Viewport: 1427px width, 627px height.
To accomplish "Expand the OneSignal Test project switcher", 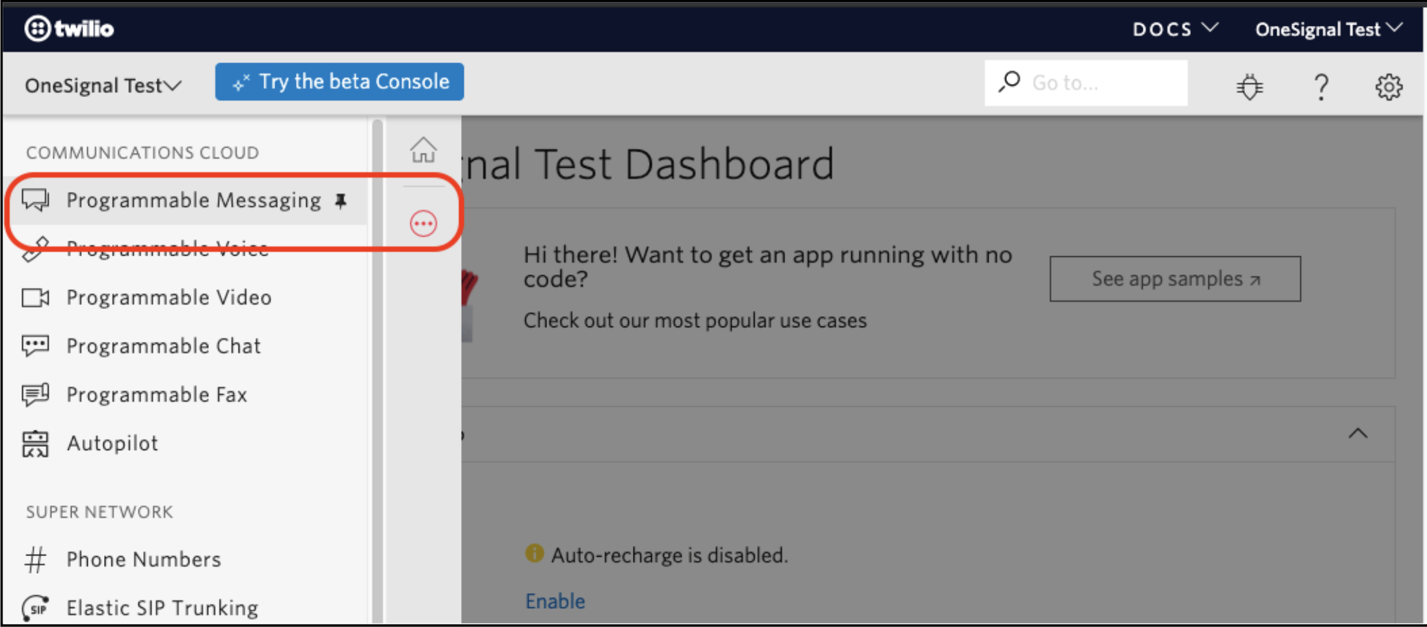I will [103, 85].
